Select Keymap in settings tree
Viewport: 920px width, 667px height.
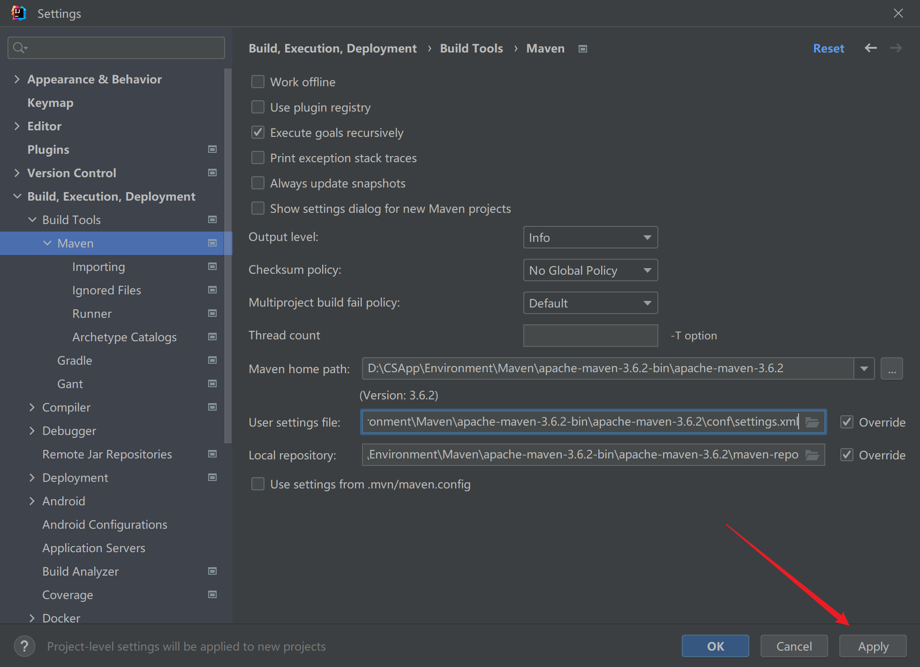click(x=50, y=103)
